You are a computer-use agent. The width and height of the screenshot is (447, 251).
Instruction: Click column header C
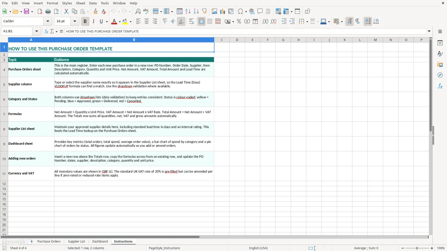pos(222,40)
